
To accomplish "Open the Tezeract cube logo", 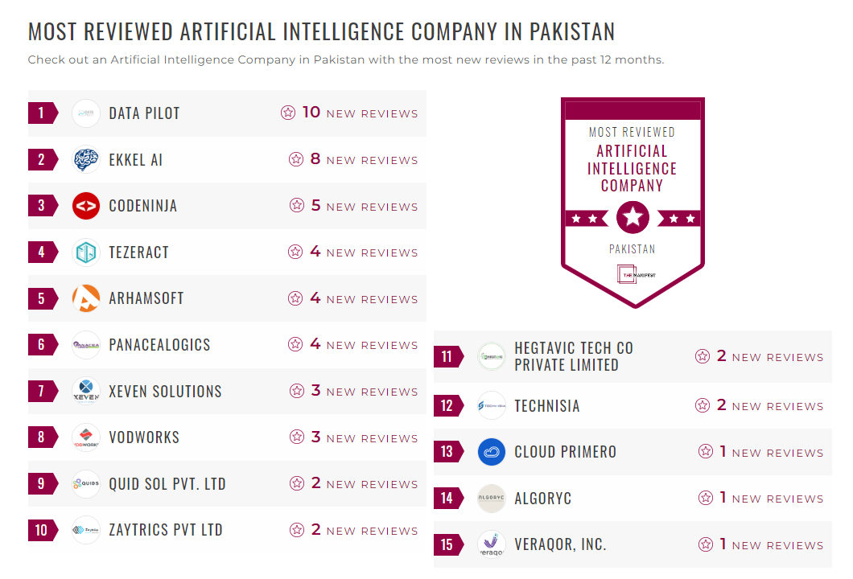I will (x=86, y=252).
